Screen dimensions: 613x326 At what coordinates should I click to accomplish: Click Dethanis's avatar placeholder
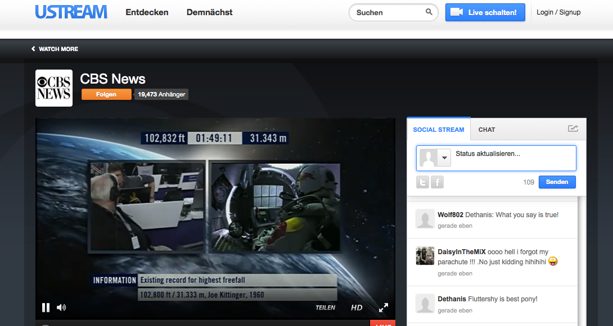[x=425, y=304]
